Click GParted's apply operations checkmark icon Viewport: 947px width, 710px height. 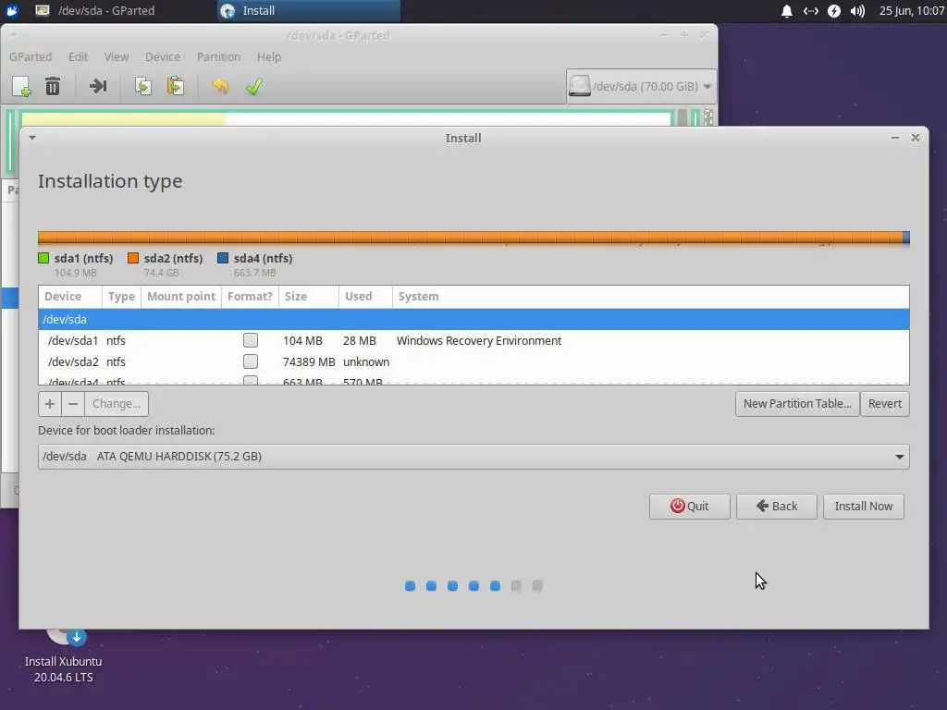point(253,86)
